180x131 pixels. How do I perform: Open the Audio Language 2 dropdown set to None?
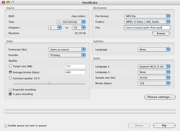(x=154, y=72)
